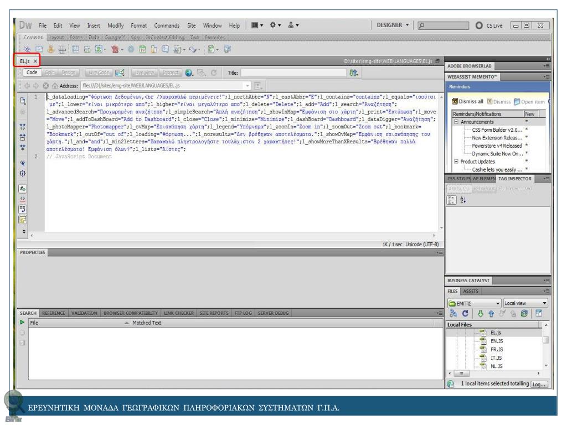The height and width of the screenshot is (425, 567).
Task: Insert the Date using the calendar icon
Action: (x=142, y=49)
